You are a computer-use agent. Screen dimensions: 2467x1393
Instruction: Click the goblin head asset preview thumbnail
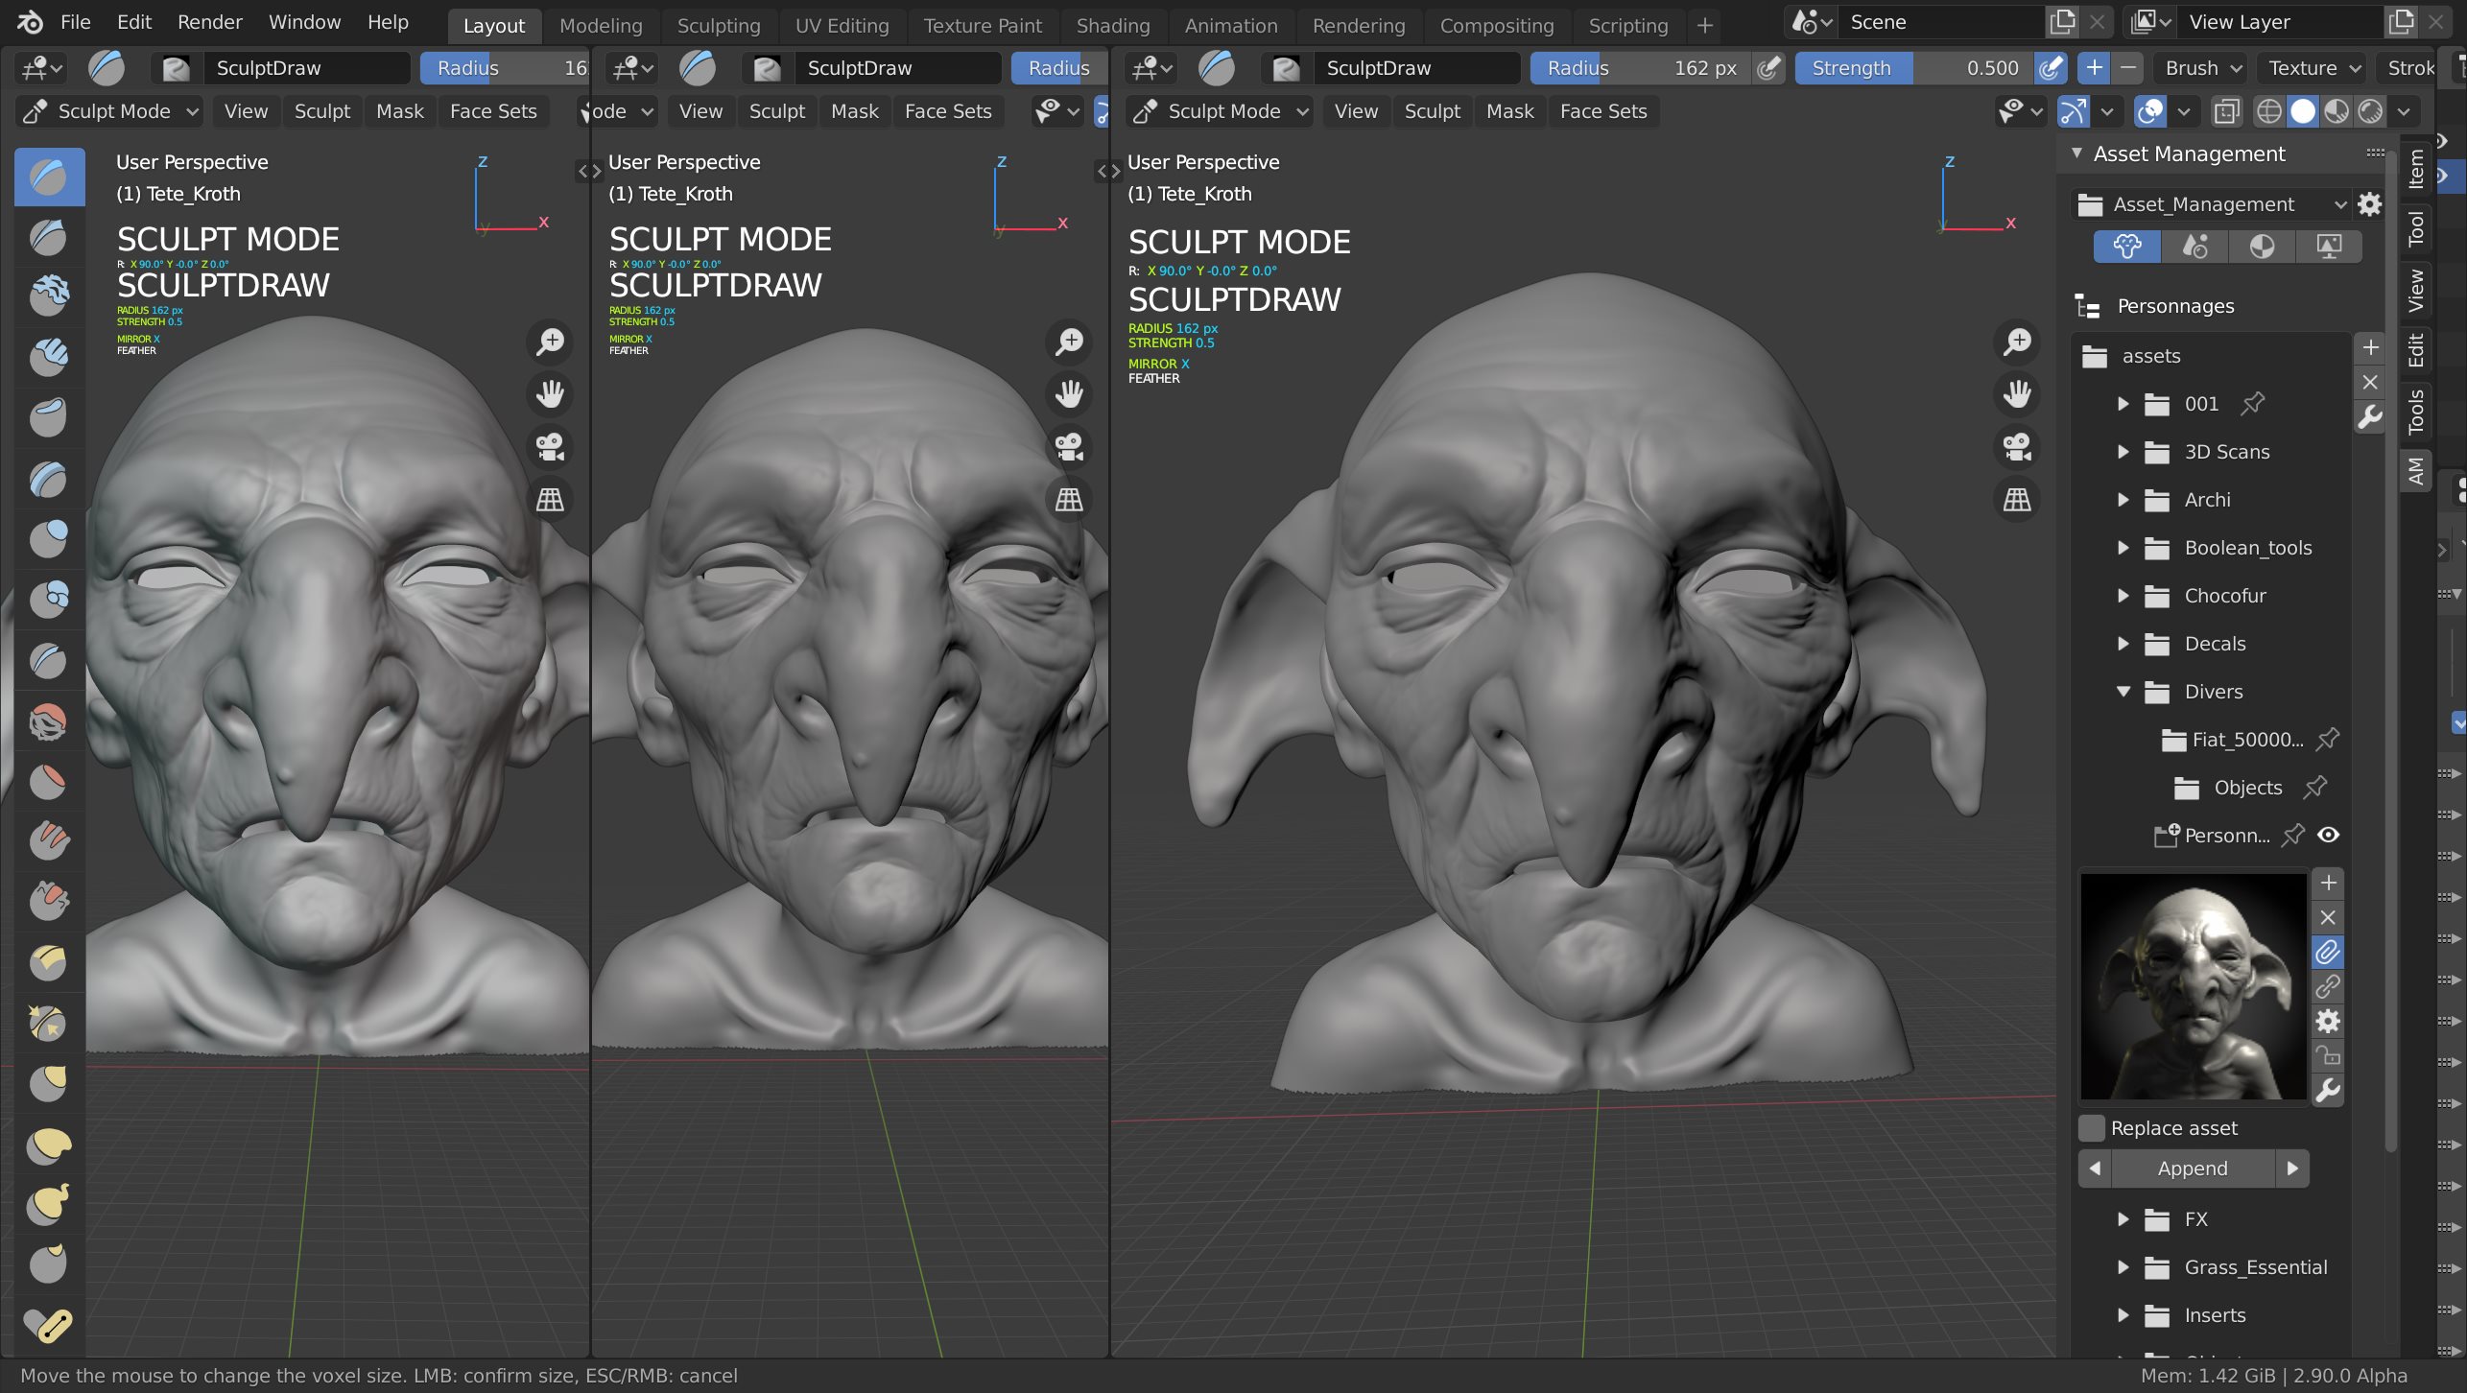2194,986
